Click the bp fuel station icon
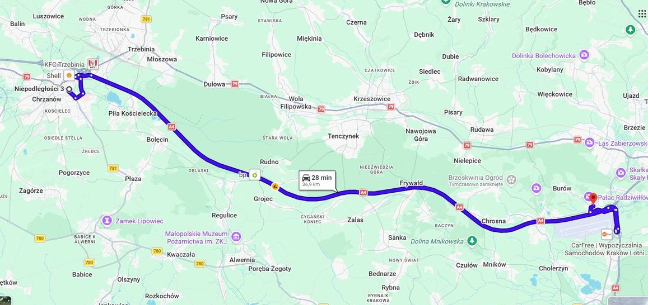 click(254, 175)
